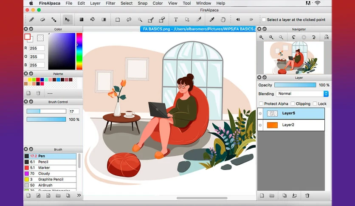
Task: Select the Text tool
Action: 176,20
